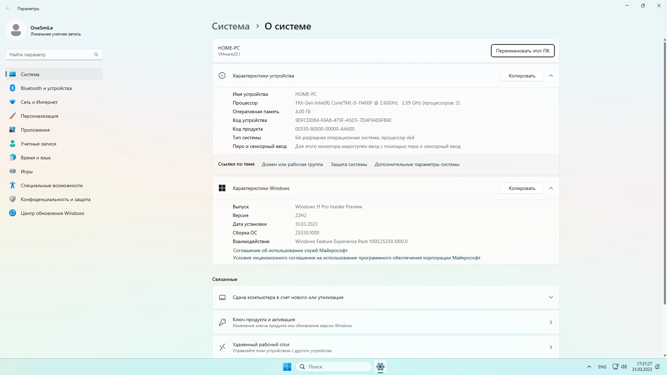Click the Конфиденциальность и защита shield icon

click(x=13, y=199)
